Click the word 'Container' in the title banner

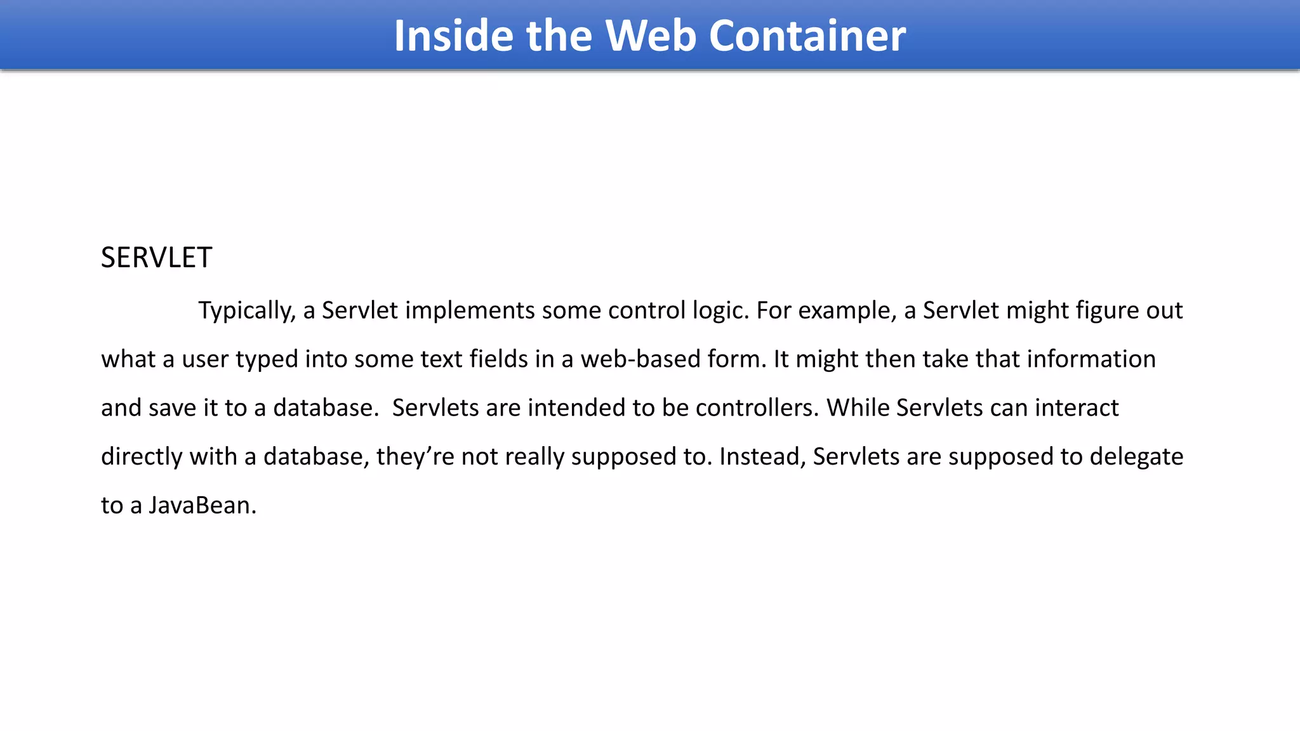point(807,35)
